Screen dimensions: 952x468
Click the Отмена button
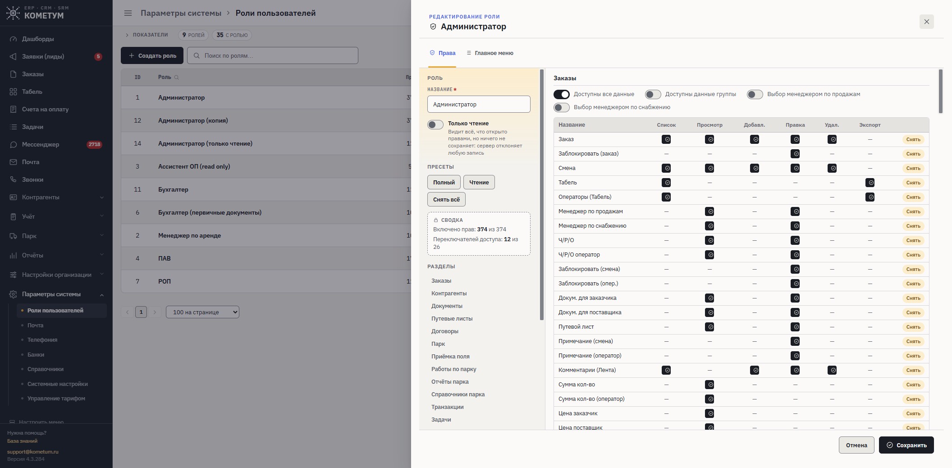pos(856,445)
